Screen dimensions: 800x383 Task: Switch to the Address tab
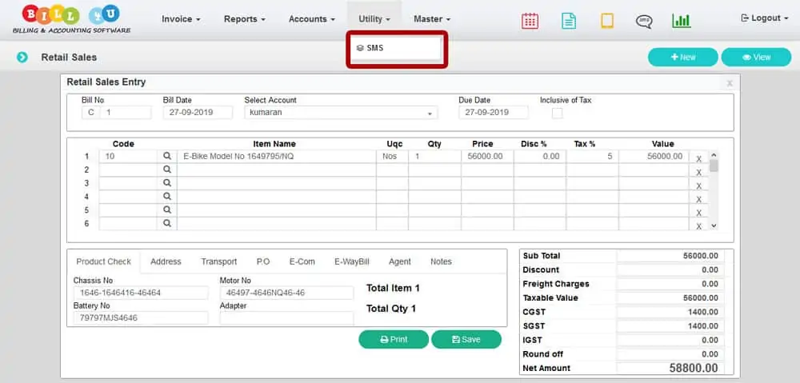pos(166,261)
